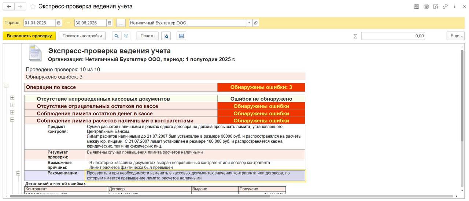Screen dimensions: 469x201
Task: Click the report document icon
Action: pos(36,53)
